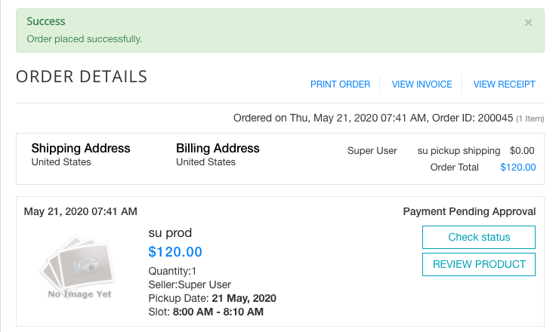Open the View Invoice link
Viewport: 556px width, 332px height.
pyautogui.click(x=422, y=85)
